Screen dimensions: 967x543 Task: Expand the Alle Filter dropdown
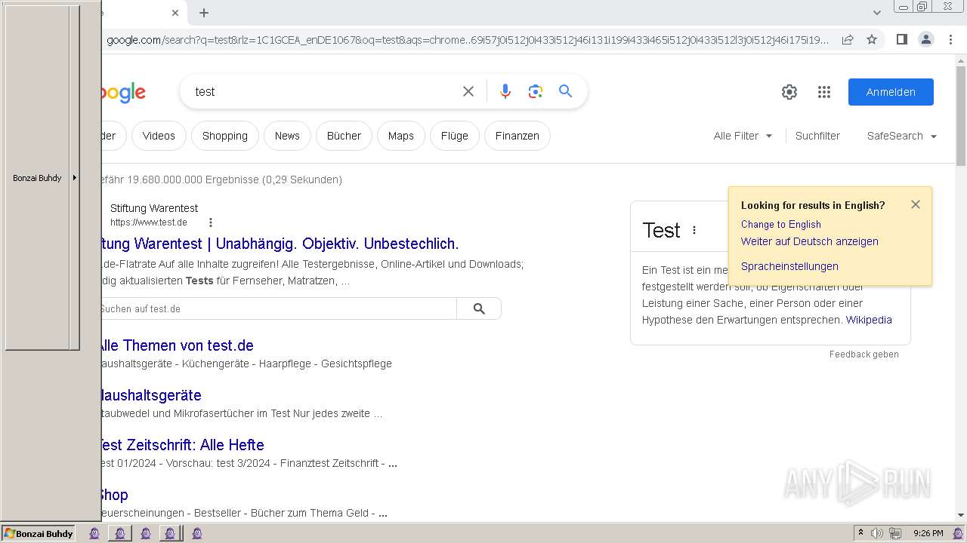click(743, 136)
